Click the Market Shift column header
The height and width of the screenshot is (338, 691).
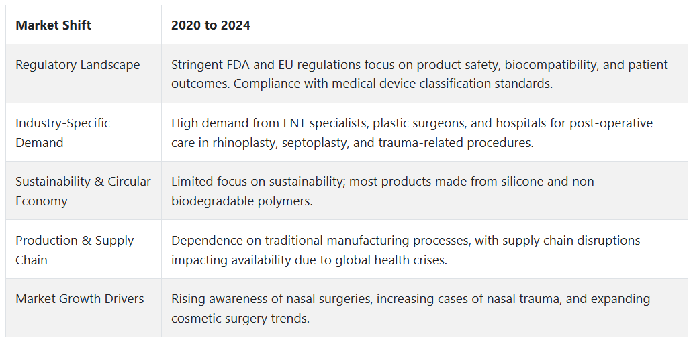point(53,25)
